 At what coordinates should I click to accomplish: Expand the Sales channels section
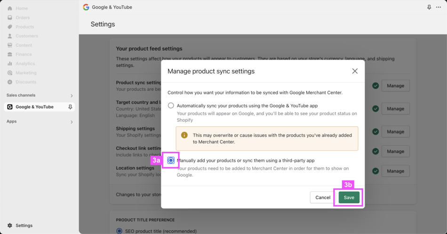tap(72, 95)
